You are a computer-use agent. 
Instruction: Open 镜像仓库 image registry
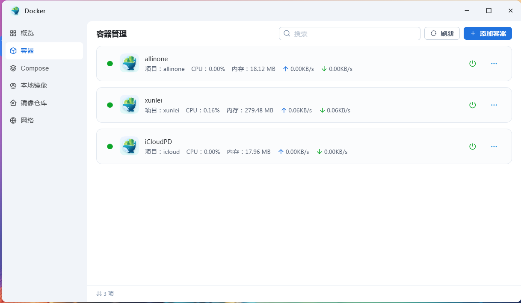point(44,103)
